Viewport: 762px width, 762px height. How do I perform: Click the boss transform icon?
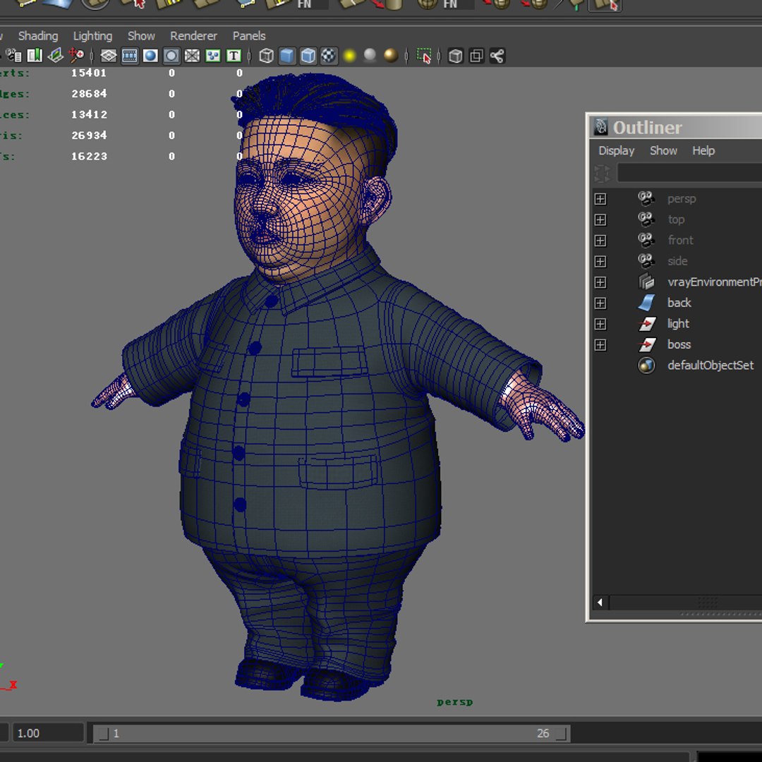tap(646, 344)
